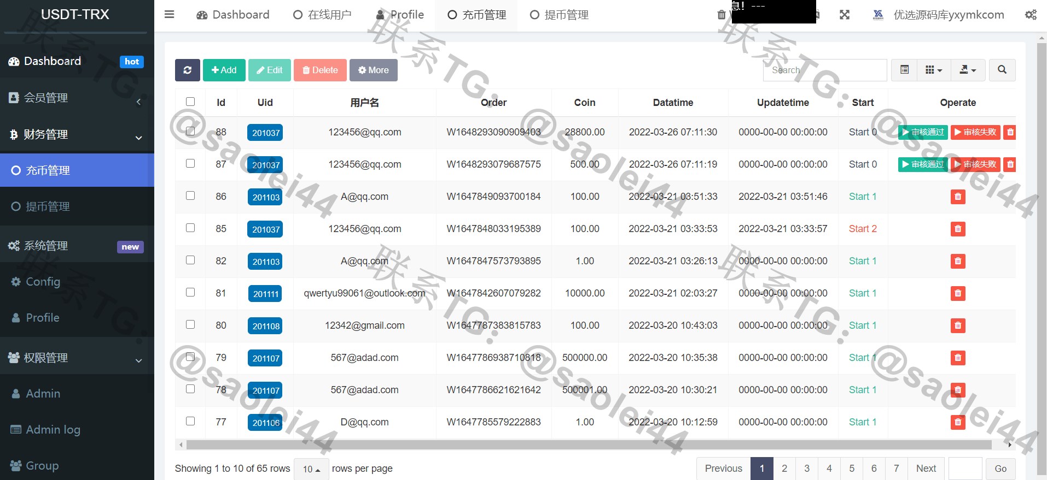Delete row 88 with trash icon

(1010, 132)
